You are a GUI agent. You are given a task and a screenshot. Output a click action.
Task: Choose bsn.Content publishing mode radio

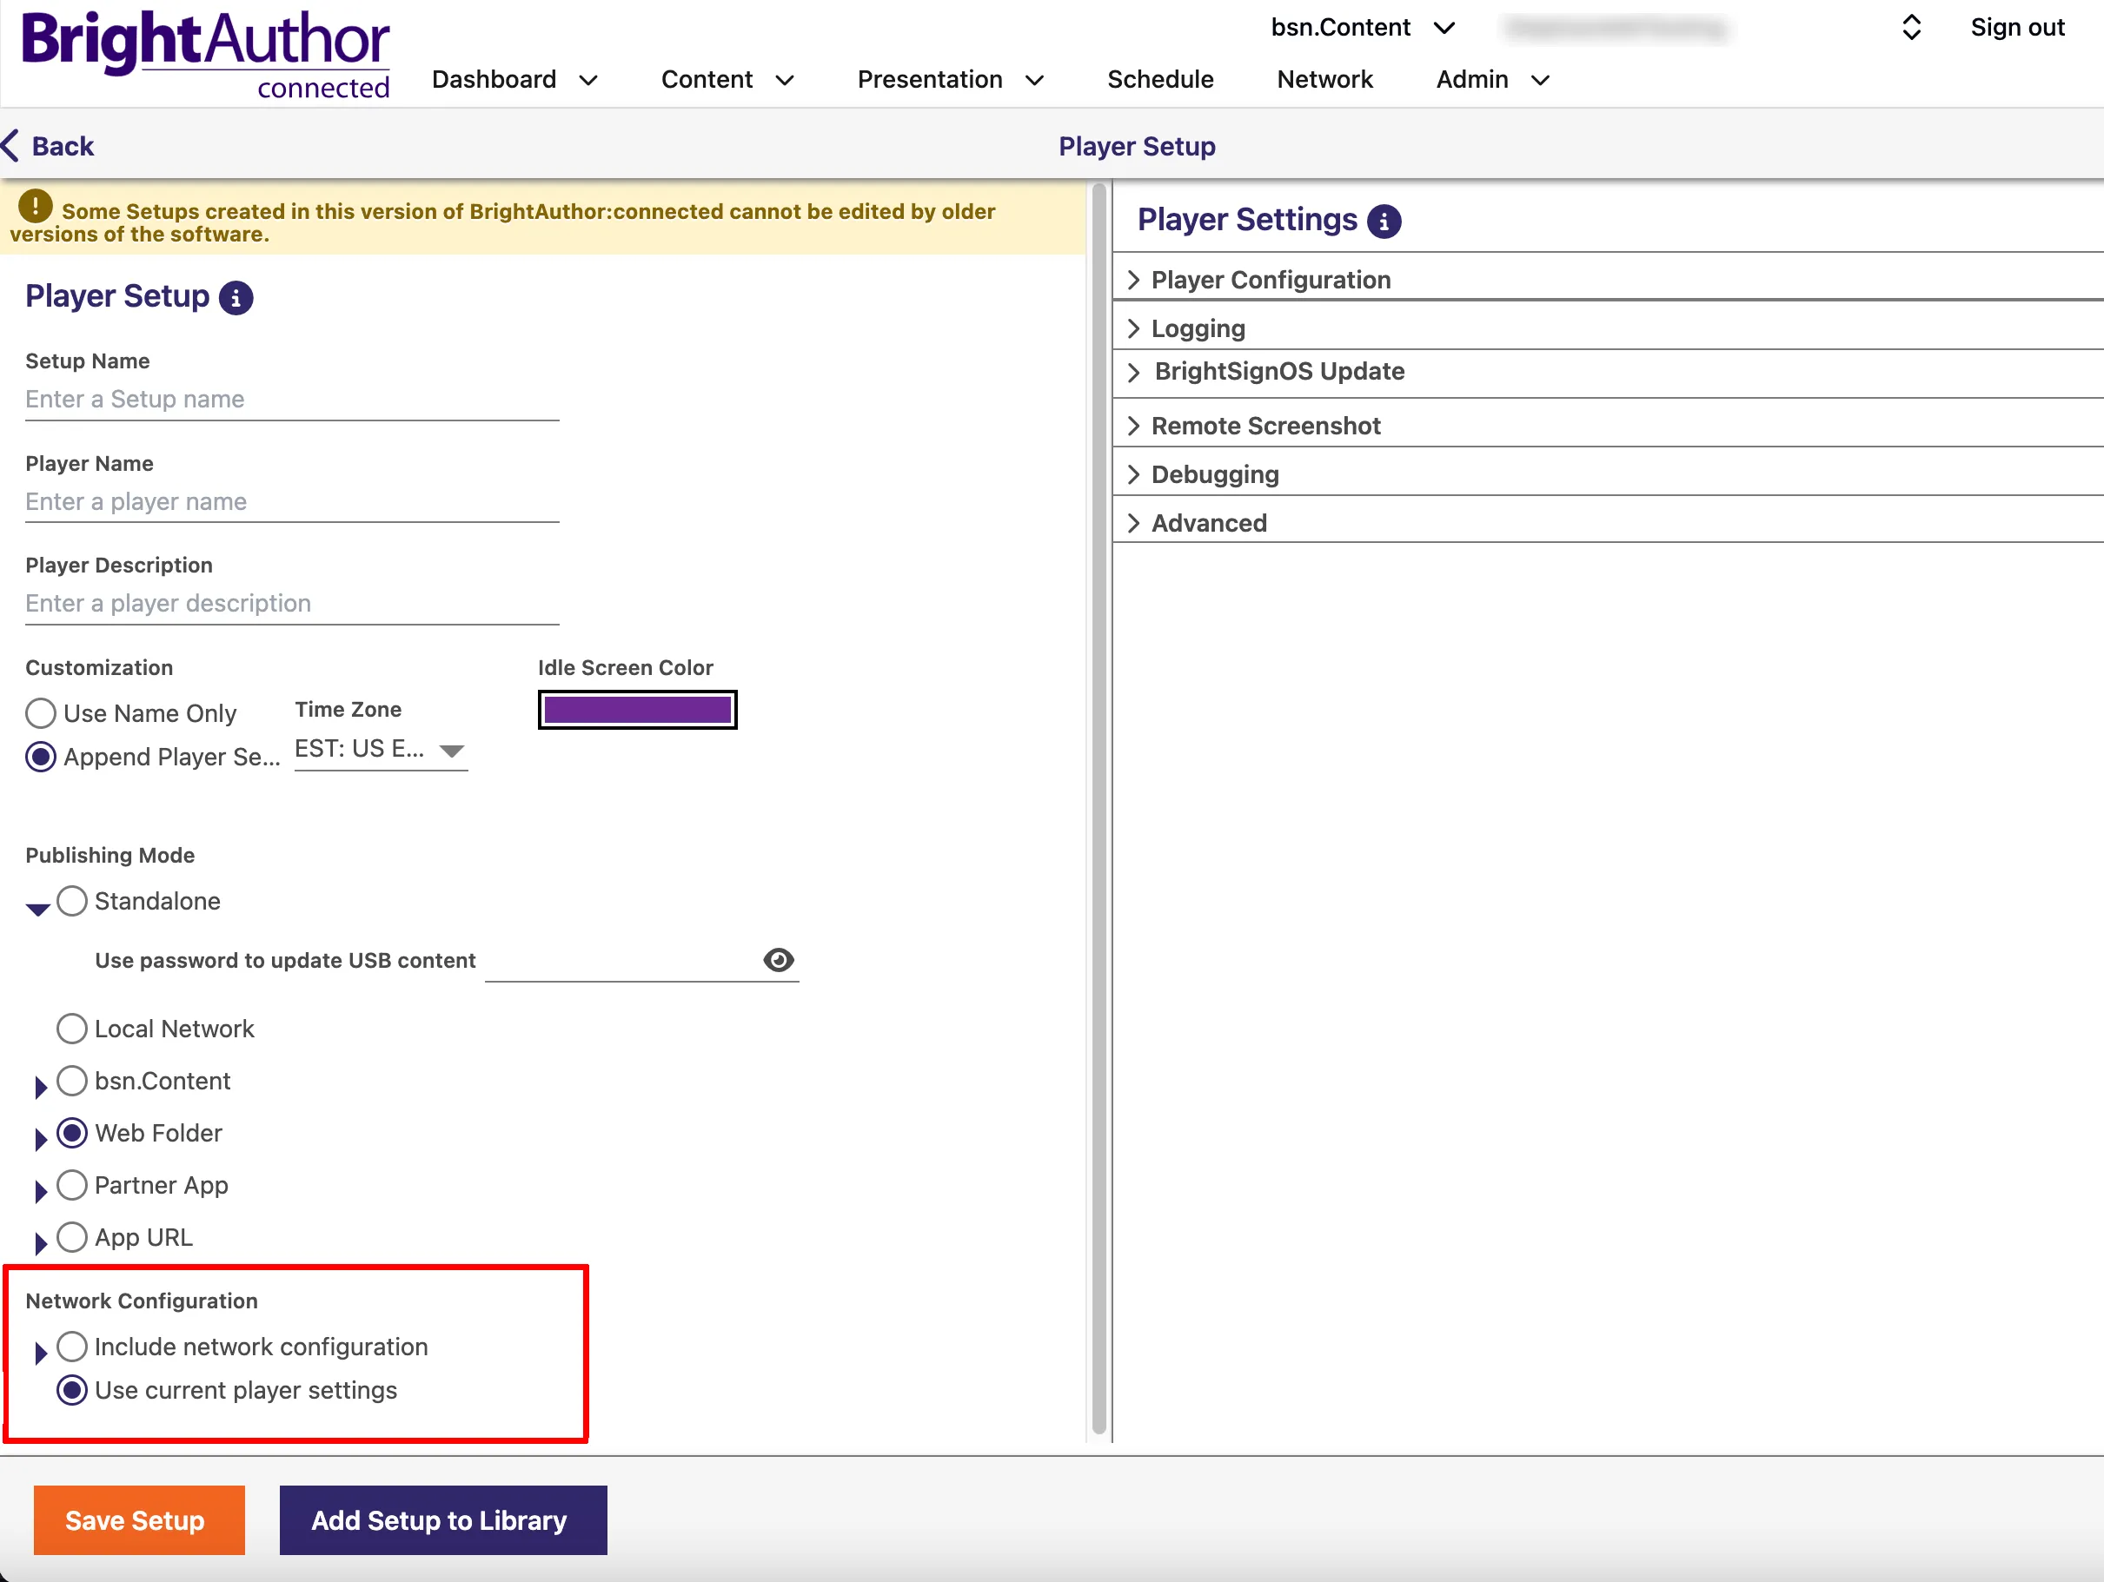point(72,1081)
